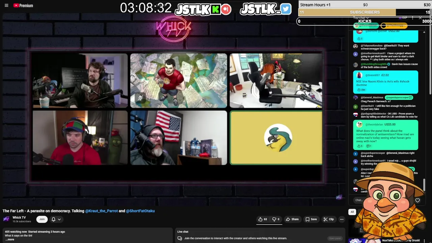Image resolution: width=432 pixels, height=243 pixels.
Task: Click the @TobyoneKenobee username
Action: (372, 46)
